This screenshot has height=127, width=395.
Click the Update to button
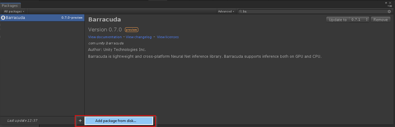coord(338,20)
